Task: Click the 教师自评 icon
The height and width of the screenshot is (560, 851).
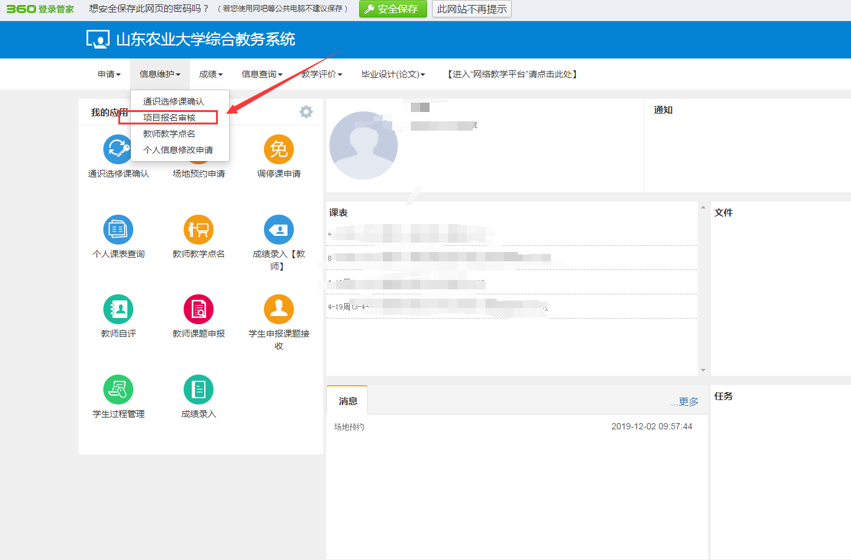Action: click(x=118, y=309)
